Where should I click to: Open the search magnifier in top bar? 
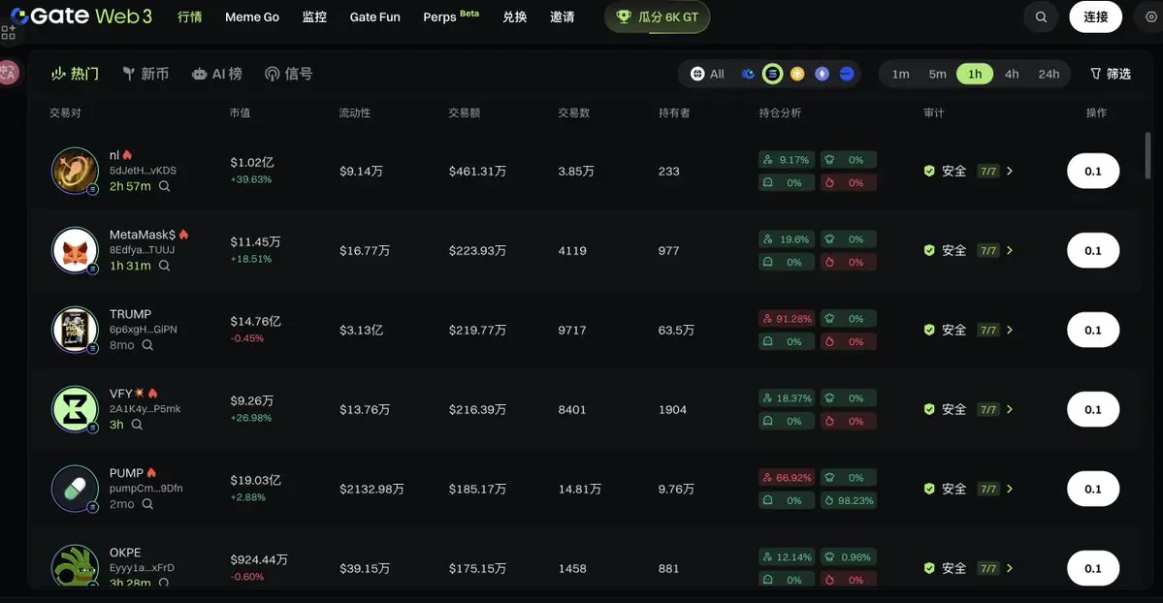(x=1042, y=17)
